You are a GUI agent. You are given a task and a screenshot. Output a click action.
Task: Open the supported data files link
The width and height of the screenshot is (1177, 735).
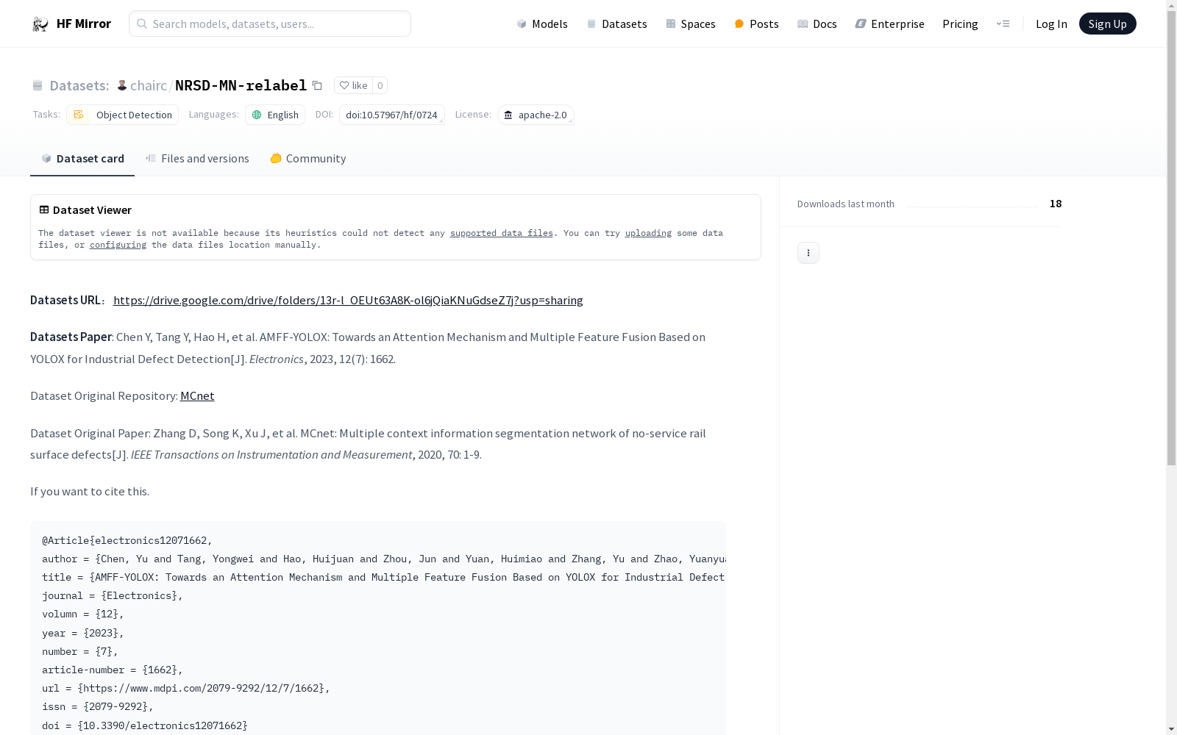[502, 233]
